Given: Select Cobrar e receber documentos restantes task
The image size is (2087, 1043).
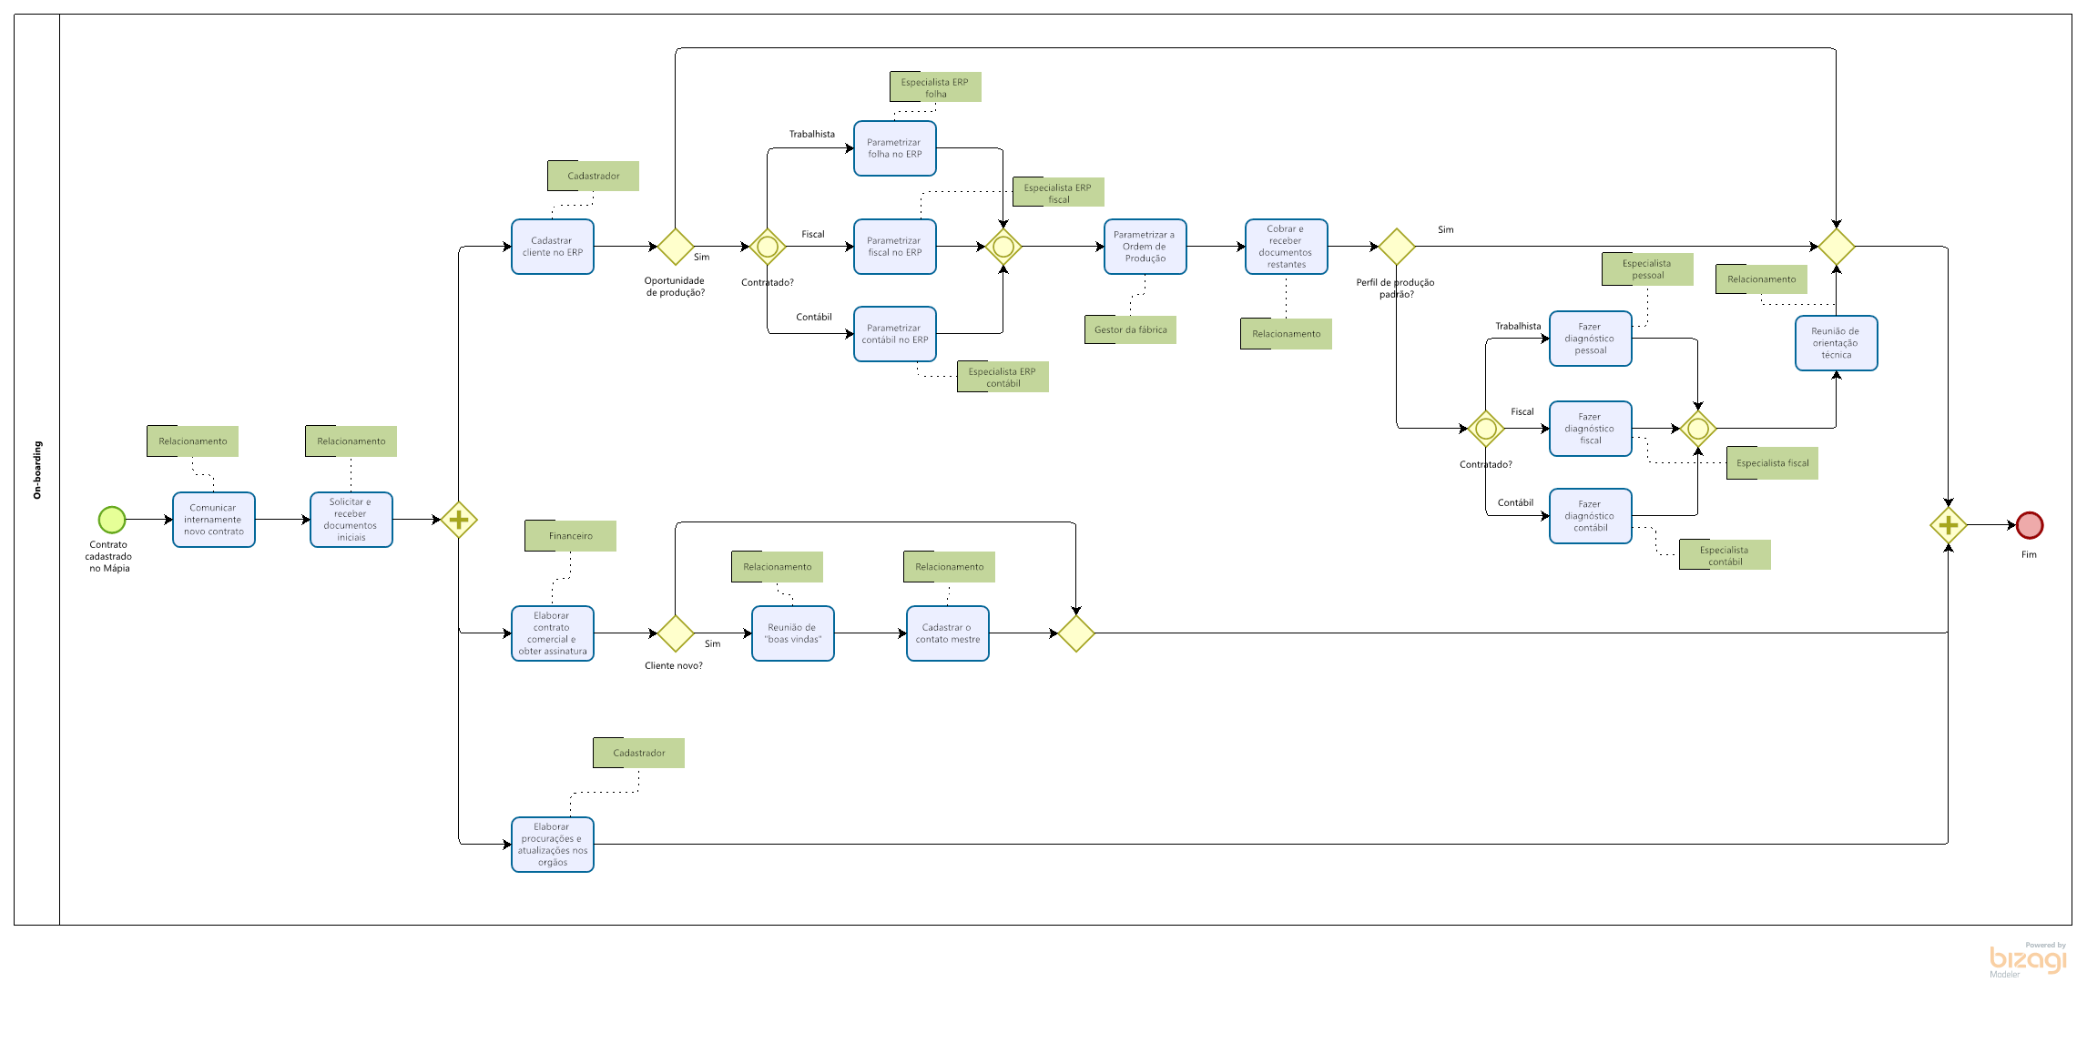Looking at the screenshot, I should pyautogui.click(x=1287, y=247).
